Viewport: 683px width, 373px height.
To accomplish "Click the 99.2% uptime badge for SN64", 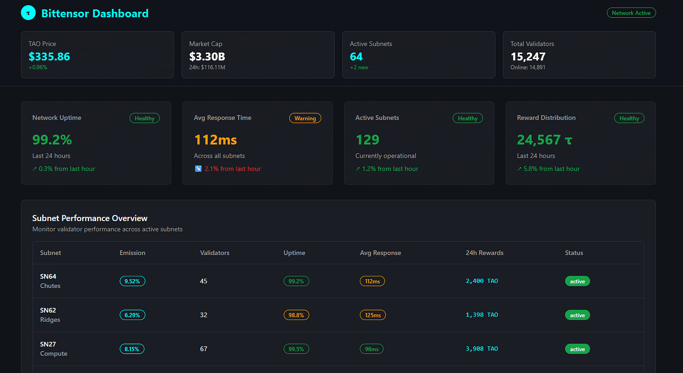I will coord(296,281).
